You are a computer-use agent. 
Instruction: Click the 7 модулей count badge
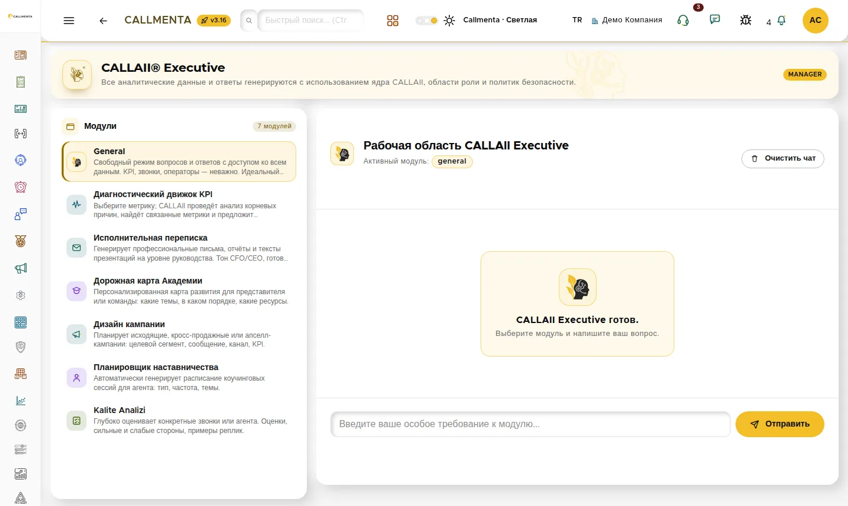click(274, 126)
